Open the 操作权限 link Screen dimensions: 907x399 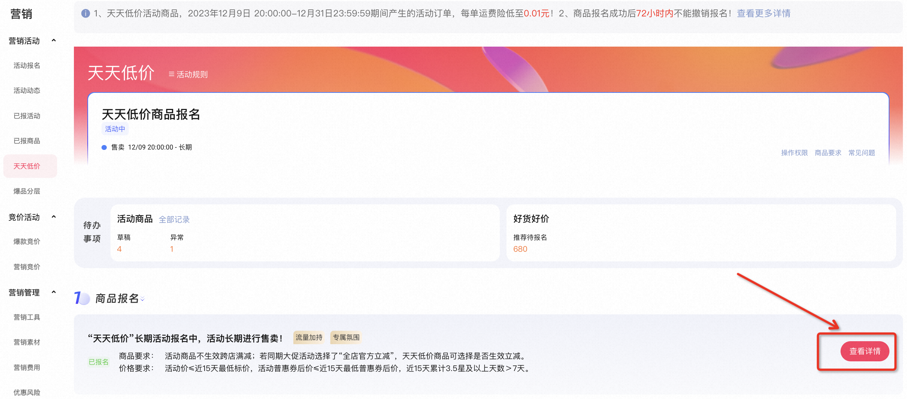click(x=794, y=153)
